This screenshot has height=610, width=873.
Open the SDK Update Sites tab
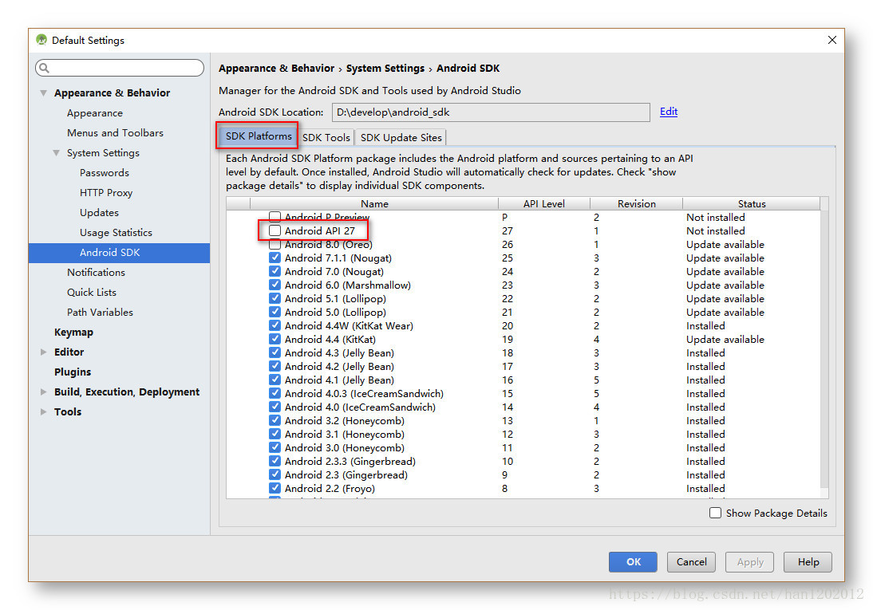(x=401, y=137)
